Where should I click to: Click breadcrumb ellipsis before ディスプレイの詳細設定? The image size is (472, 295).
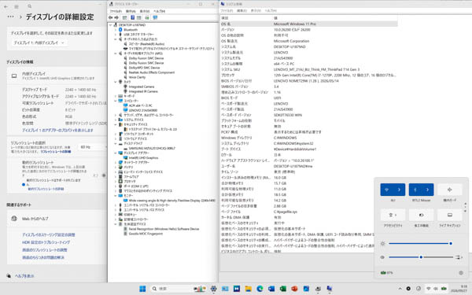11,17
